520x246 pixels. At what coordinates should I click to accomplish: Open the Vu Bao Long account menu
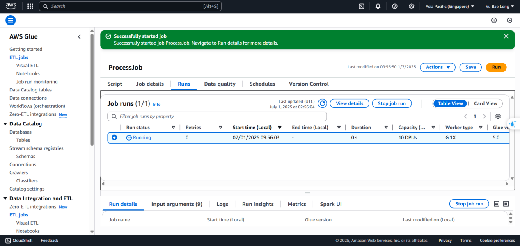[x=500, y=6]
